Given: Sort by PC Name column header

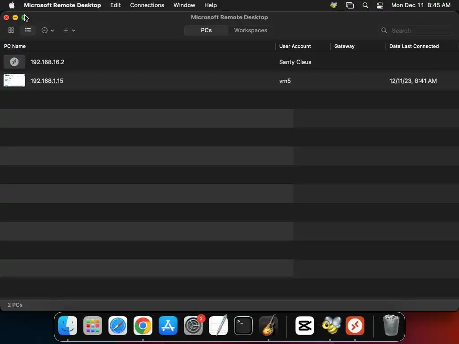Looking at the screenshot, I should 15,46.
